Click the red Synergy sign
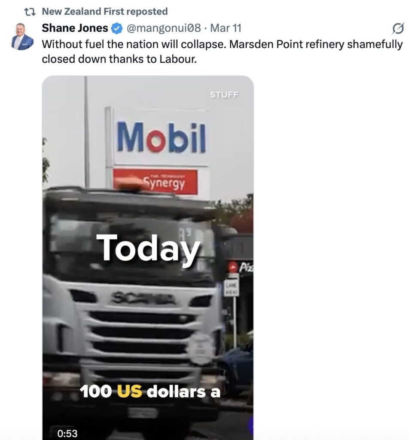 (156, 182)
